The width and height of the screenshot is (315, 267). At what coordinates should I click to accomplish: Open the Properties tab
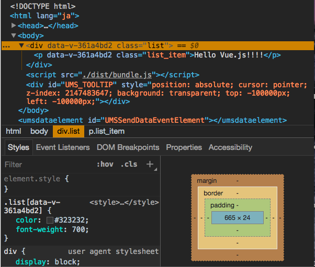pyautogui.click(x=184, y=147)
